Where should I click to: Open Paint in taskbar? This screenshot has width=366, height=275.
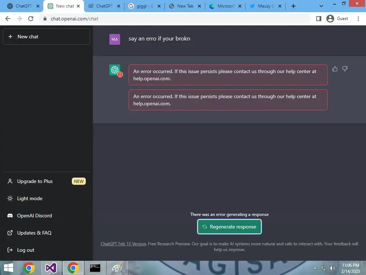point(117,268)
